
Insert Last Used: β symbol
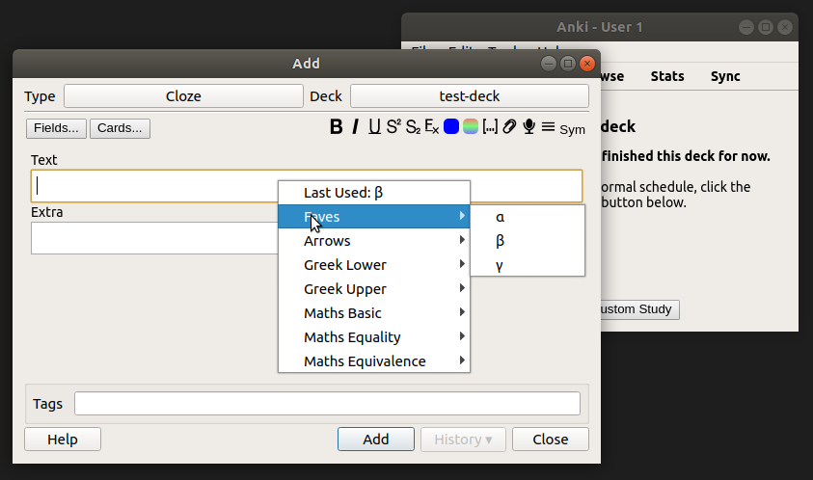374,193
